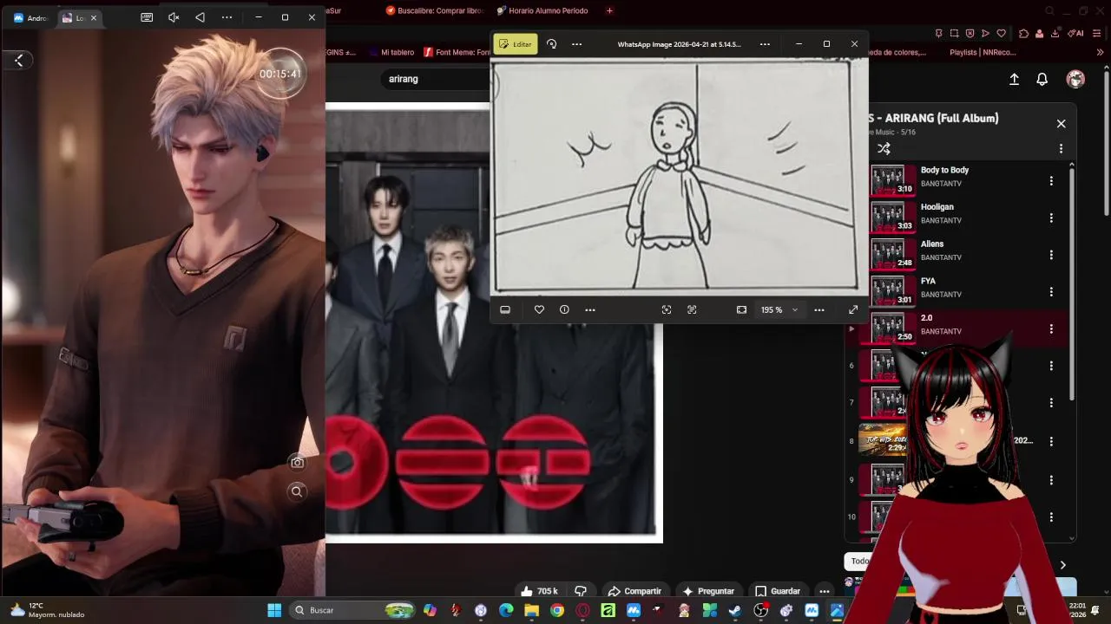Open options for 2.0 track
This screenshot has width=1111, height=624.
(1051, 329)
